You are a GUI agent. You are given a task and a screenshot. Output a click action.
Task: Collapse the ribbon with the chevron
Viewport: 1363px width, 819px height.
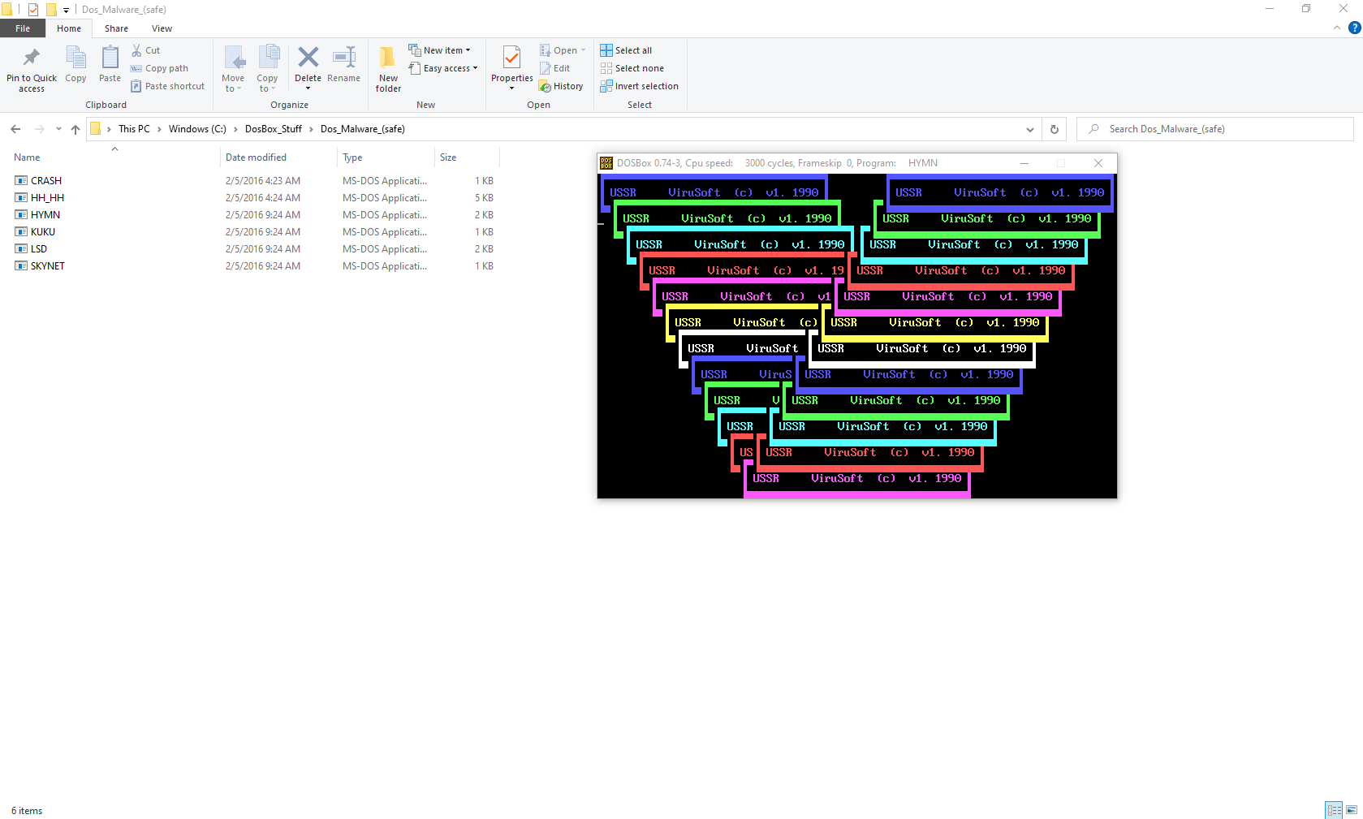(1336, 28)
